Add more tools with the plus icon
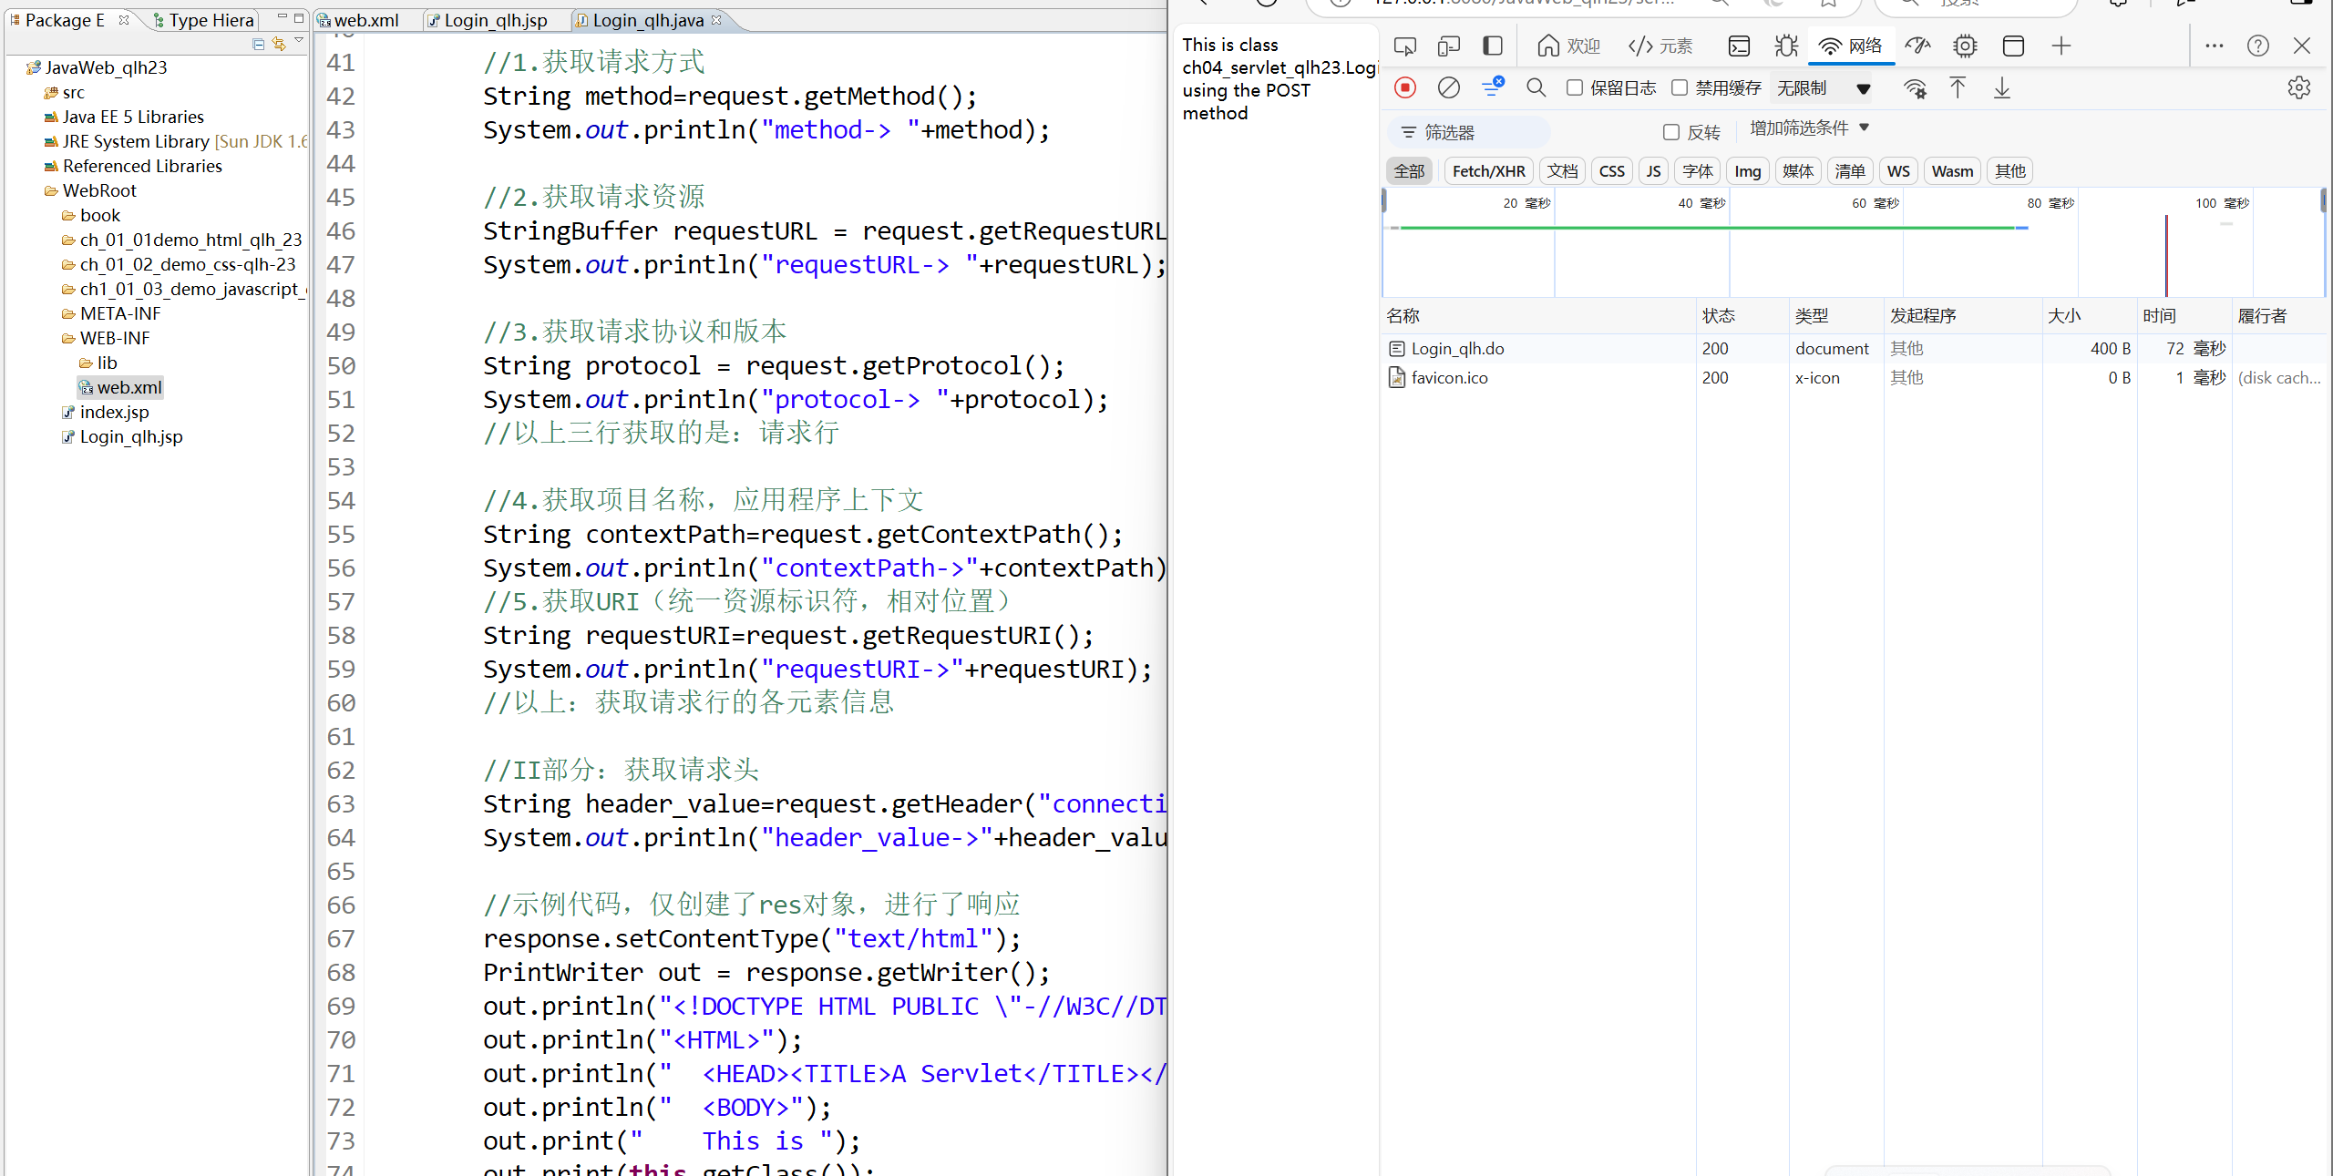The image size is (2333, 1176). click(2061, 46)
